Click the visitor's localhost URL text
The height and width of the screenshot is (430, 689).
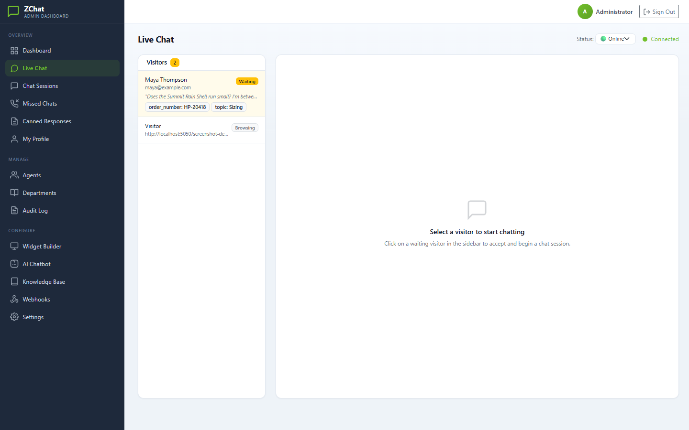[x=187, y=134]
